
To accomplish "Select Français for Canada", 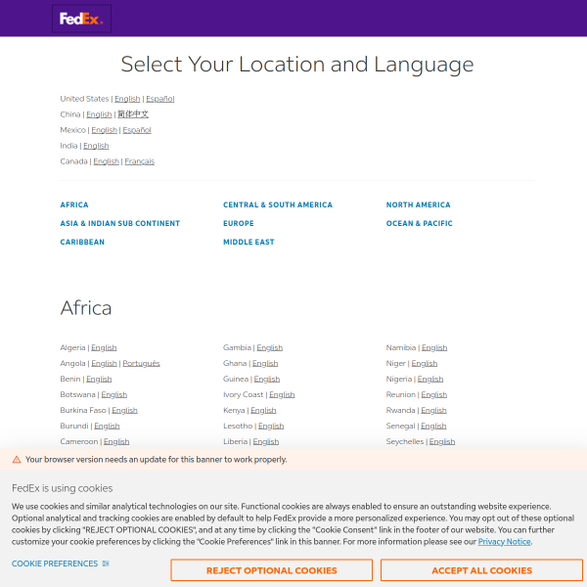I will tap(140, 161).
